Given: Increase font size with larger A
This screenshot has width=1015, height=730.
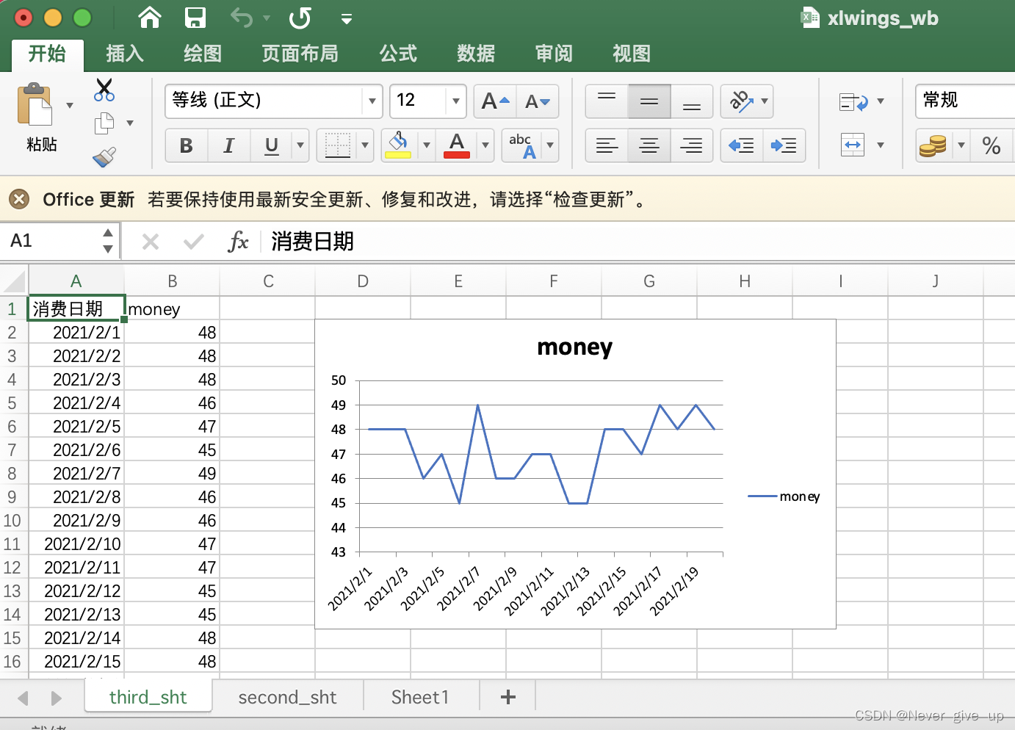Looking at the screenshot, I should coord(495,101).
